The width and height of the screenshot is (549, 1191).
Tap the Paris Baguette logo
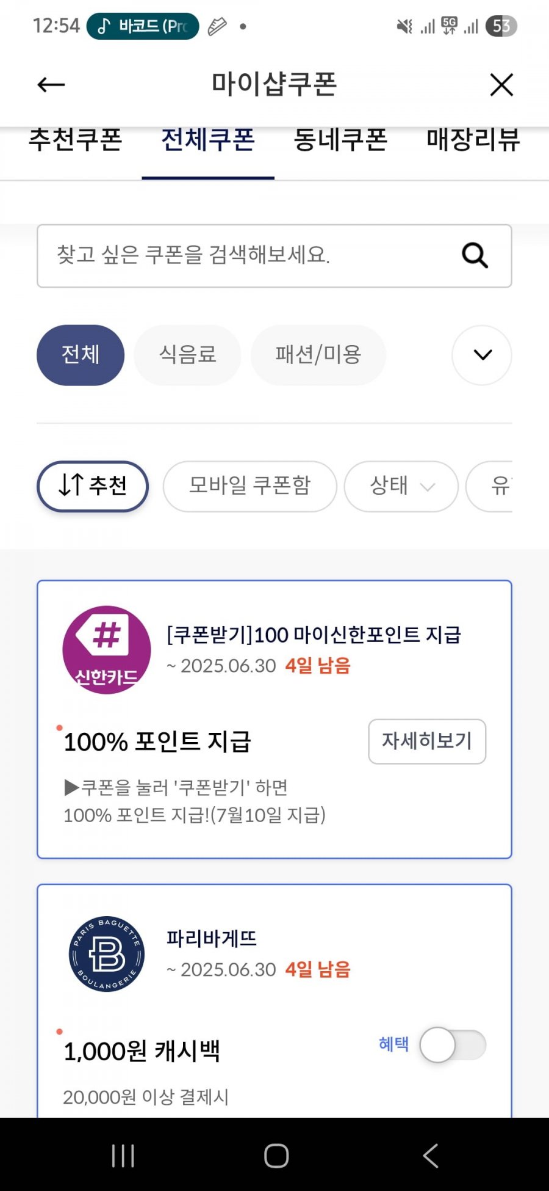[x=107, y=953]
